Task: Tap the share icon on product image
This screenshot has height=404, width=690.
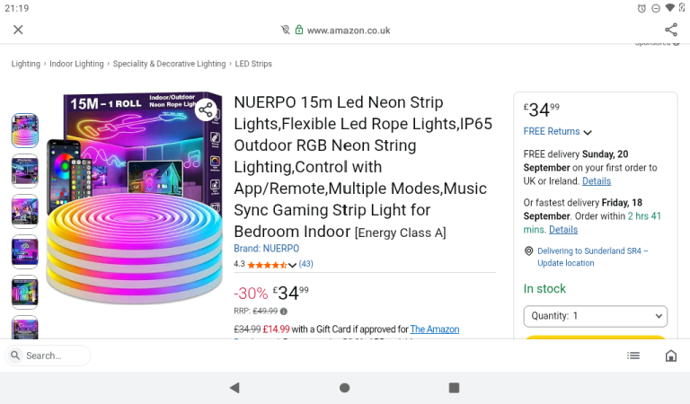Action: pos(206,110)
